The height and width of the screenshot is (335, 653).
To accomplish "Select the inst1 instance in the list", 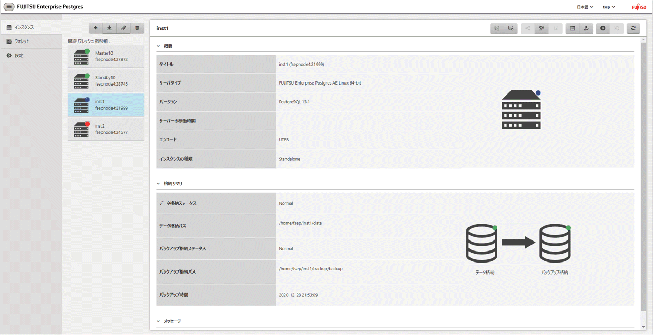I will tap(106, 104).
